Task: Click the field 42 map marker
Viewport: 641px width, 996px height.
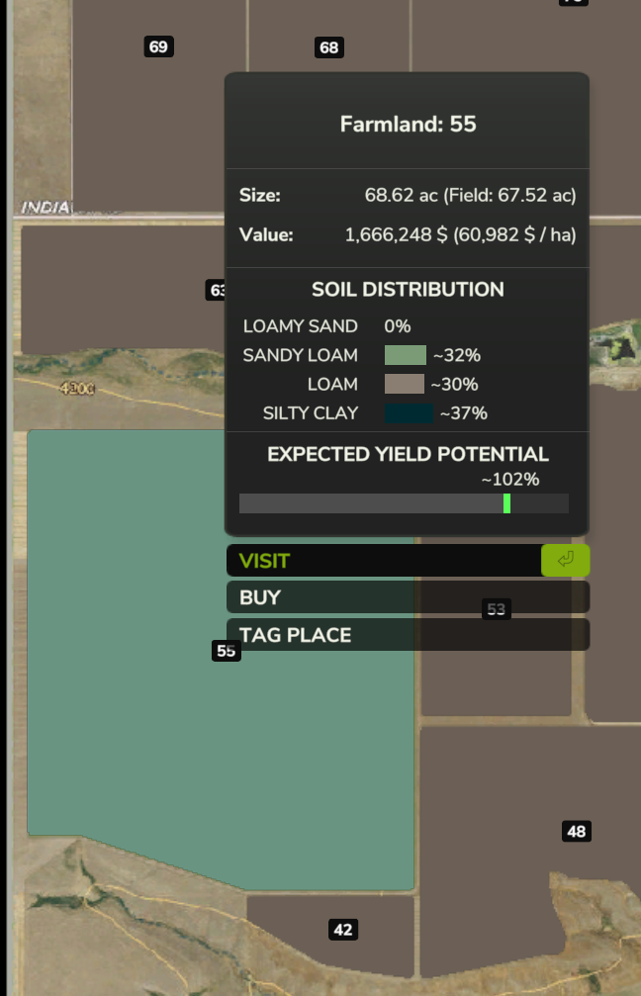Action: (x=343, y=930)
